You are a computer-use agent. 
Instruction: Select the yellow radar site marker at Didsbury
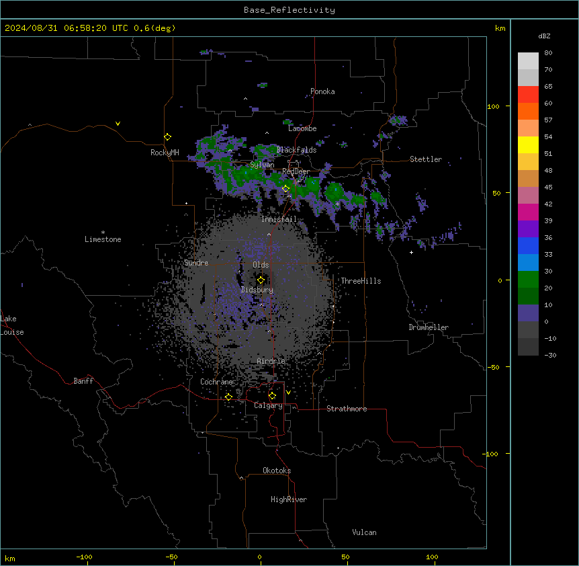point(261,280)
